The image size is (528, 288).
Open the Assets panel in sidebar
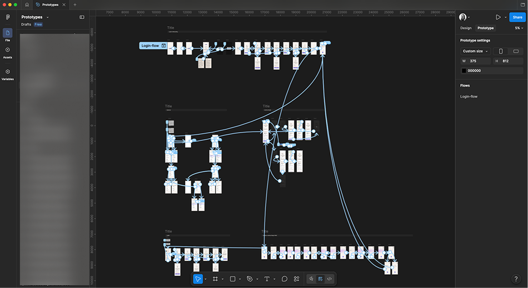click(7, 52)
